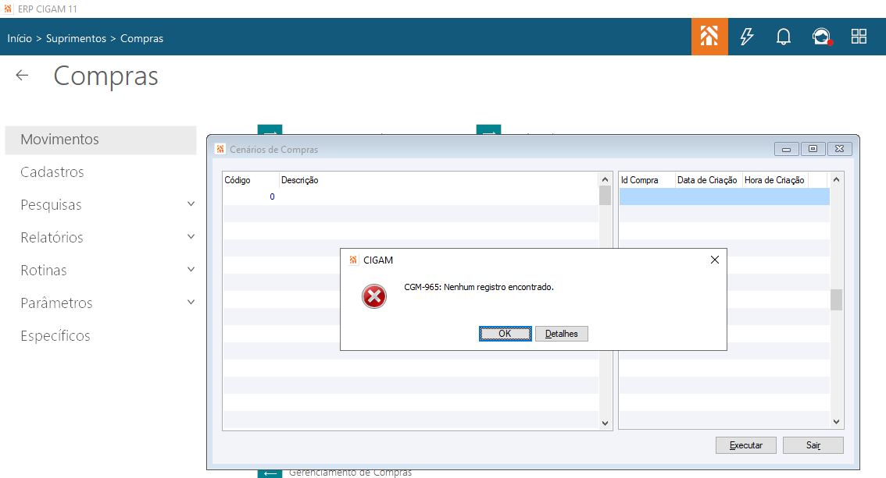Click the Data de Criação column header
Image resolution: width=886 pixels, height=478 pixels.
click(x=707, y=180)
